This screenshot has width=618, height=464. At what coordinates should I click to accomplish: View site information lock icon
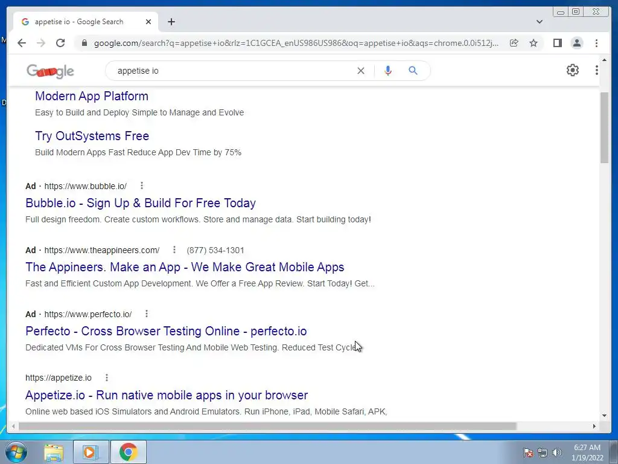(x=84, y=43)
